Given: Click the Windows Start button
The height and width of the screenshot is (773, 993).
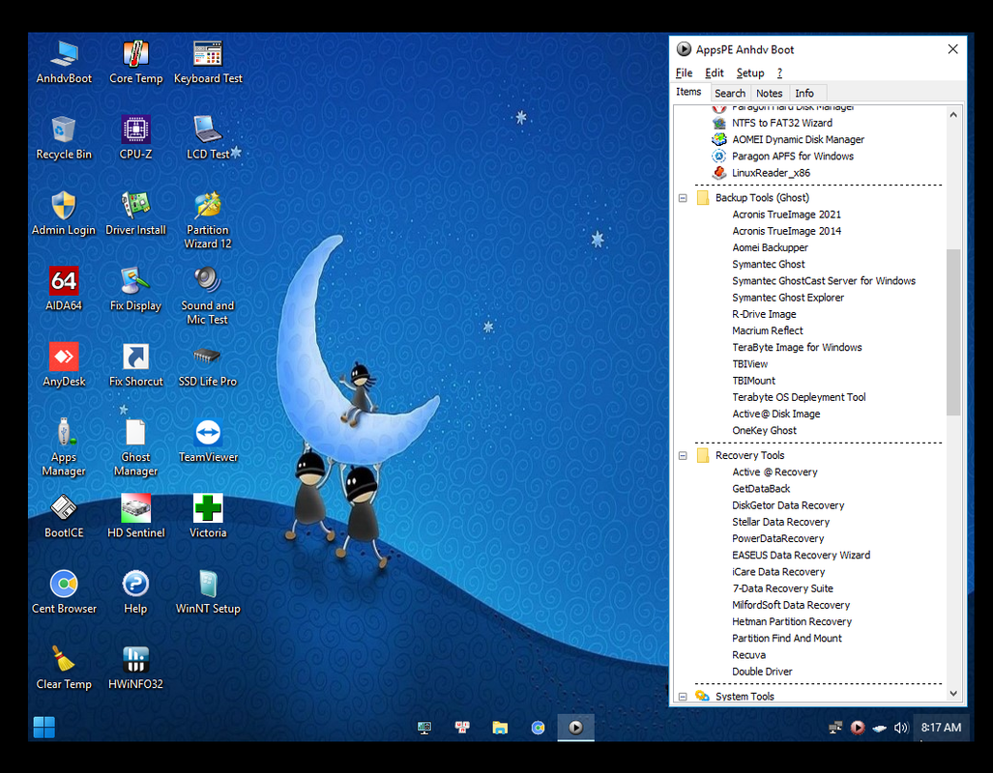Looking at the screenshot, I should (x=44, y=728).
